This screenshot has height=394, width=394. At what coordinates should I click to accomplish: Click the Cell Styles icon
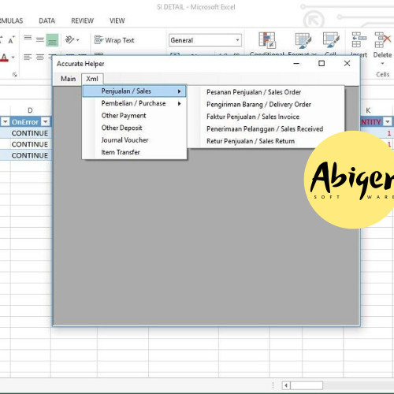(x=331, y=40)
